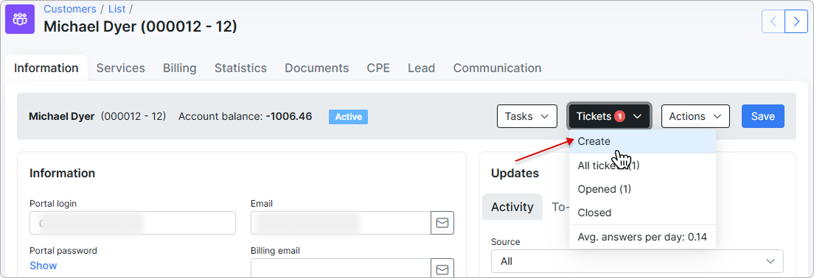Image resolution: width=814 pixels, height=278 pixels.
Task: Click the Email input field
Action: [341, 223]
